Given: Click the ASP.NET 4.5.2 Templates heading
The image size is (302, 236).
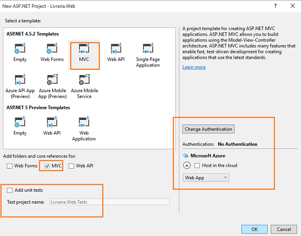Looking at the screenshot, I should click(x=33, y=34).
